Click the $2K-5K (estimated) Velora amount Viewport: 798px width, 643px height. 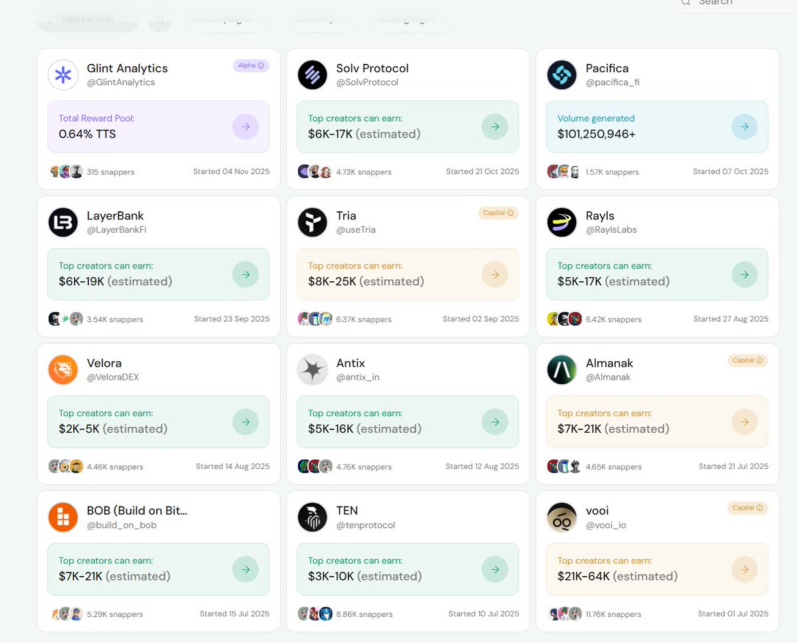pos(113,429)
